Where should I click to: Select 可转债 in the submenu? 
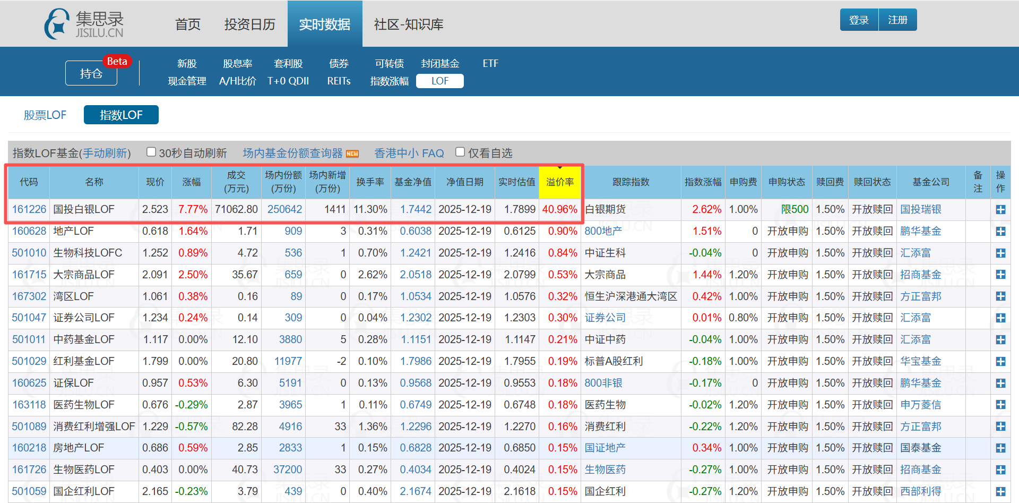click(x=390, y=63)
